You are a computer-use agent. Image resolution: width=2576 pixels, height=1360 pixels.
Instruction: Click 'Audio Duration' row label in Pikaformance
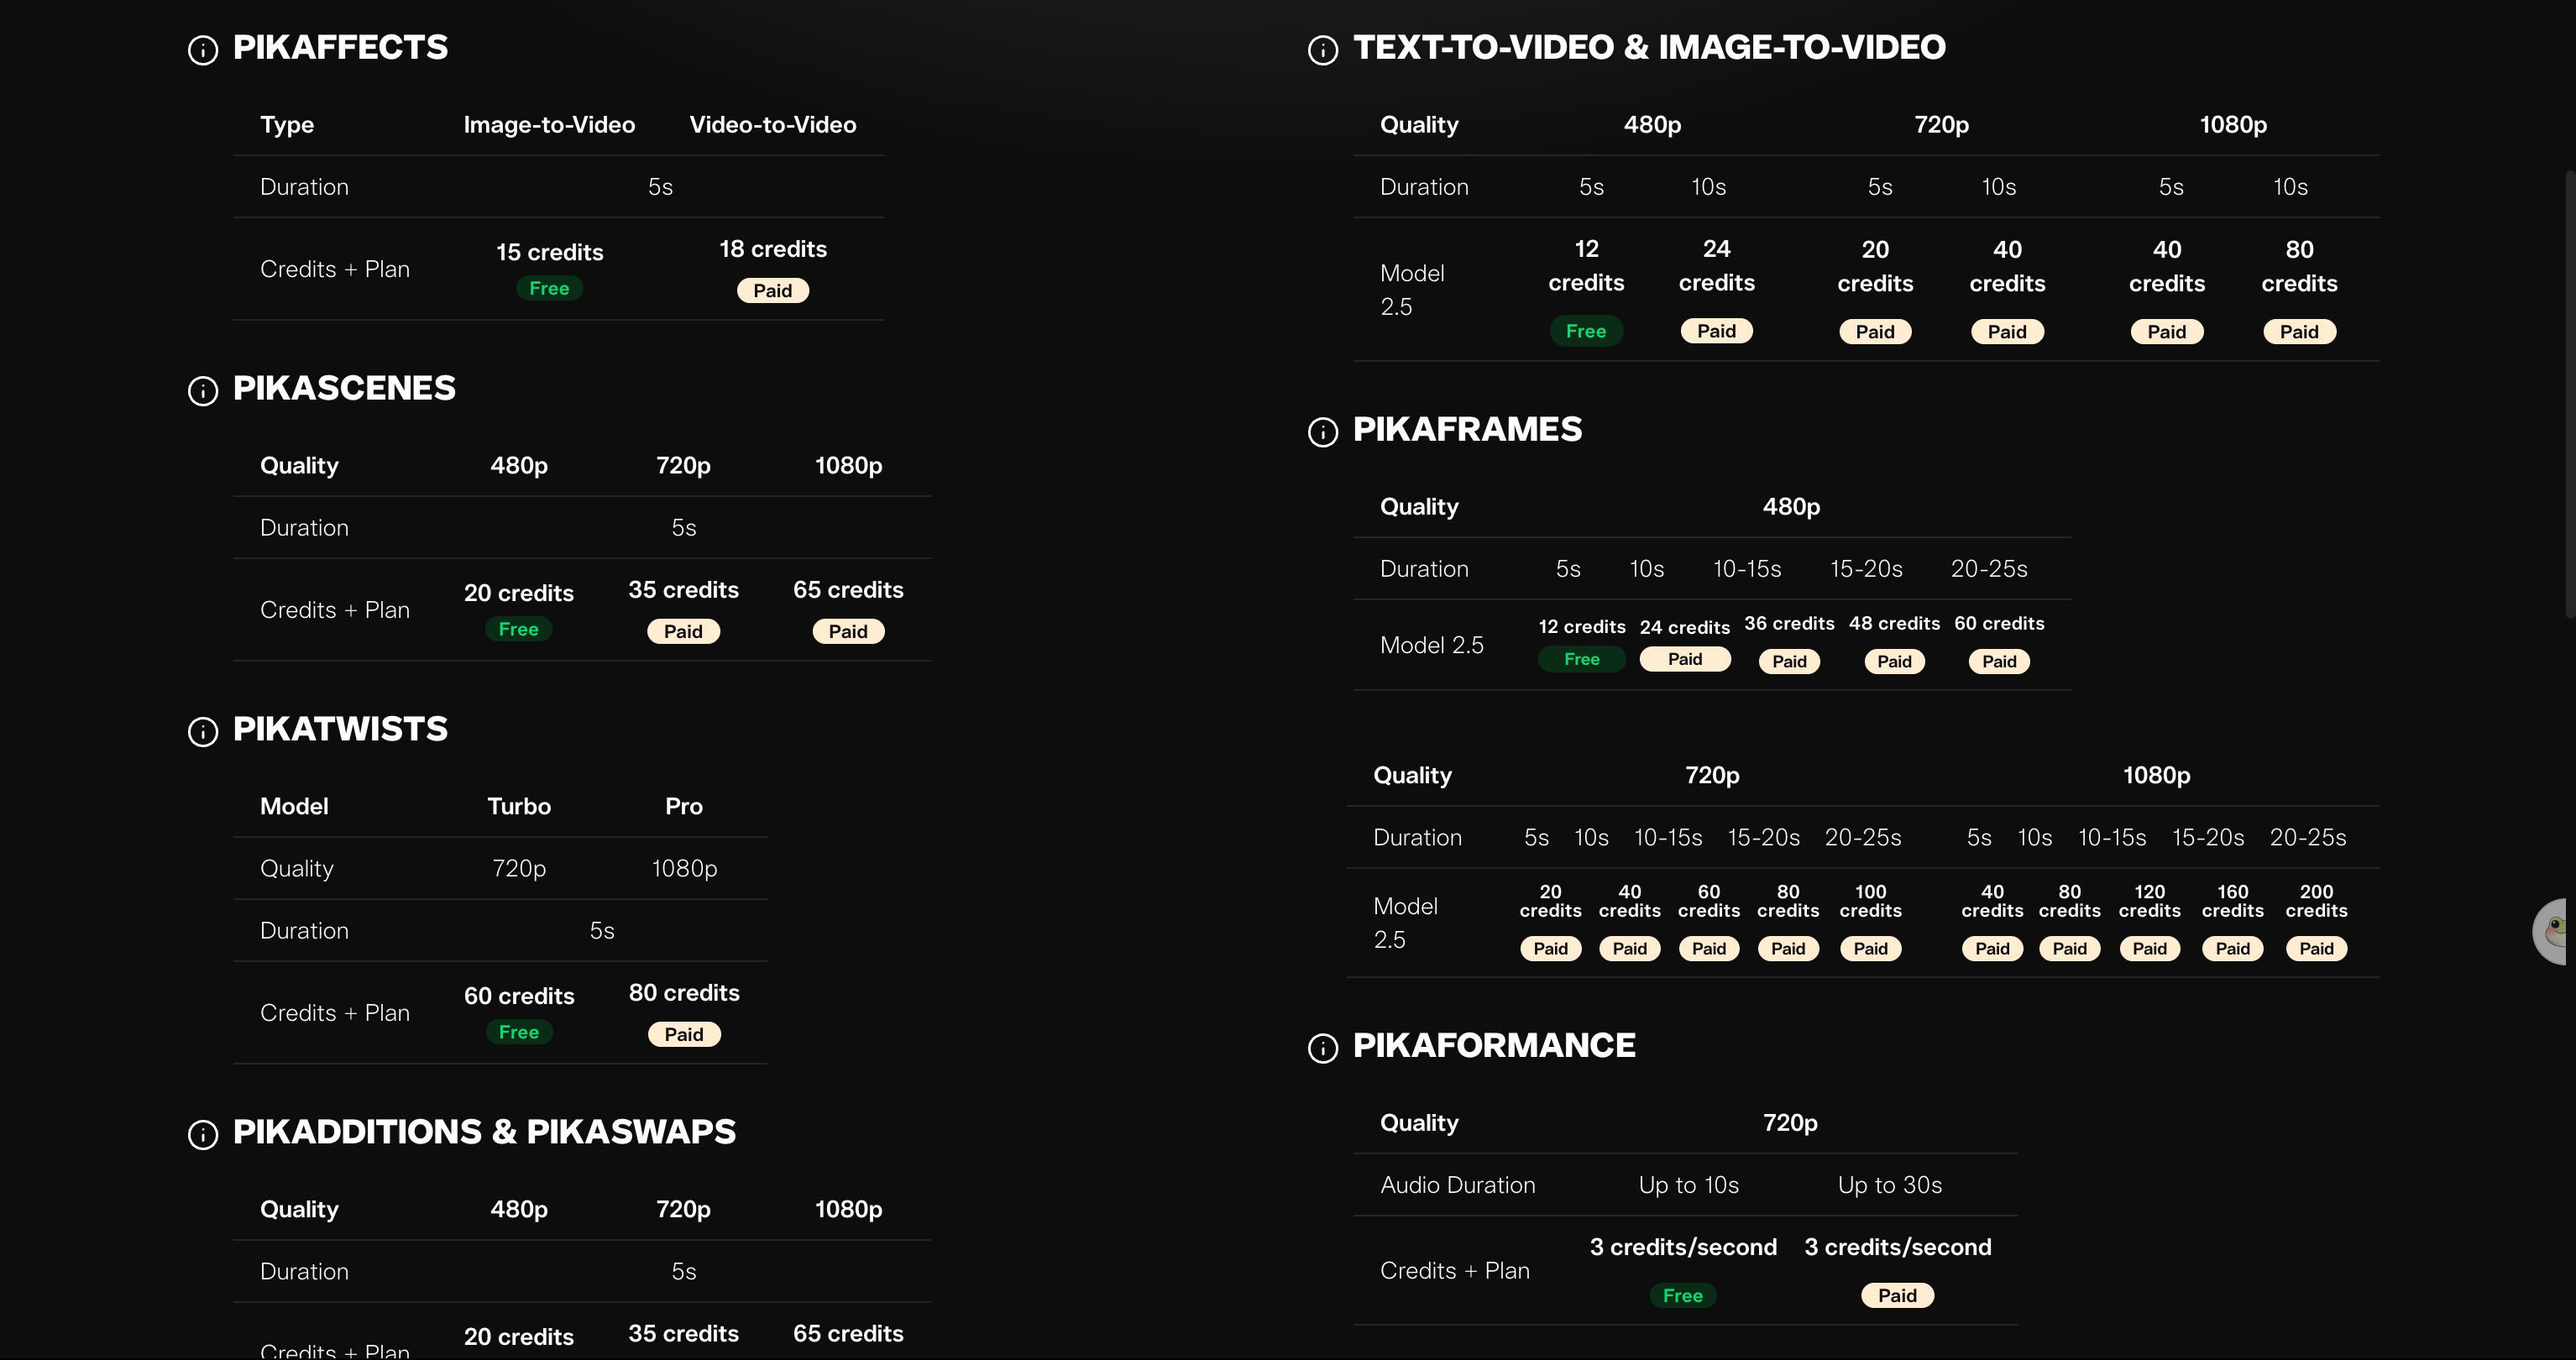coord(1457,1185)
